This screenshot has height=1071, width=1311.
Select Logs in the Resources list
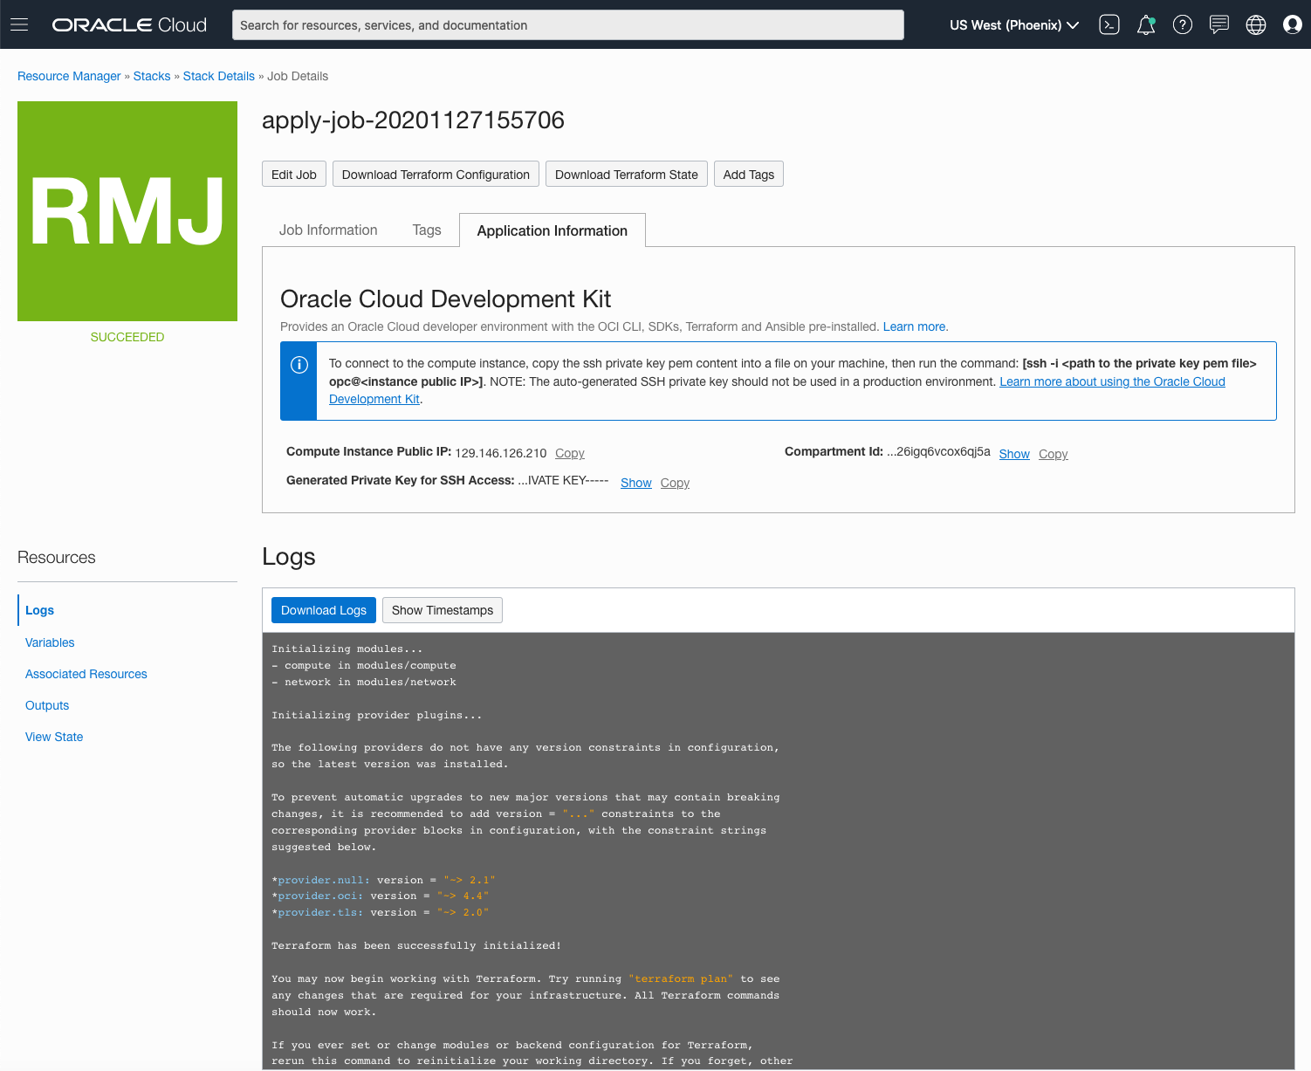pos(39,610)
